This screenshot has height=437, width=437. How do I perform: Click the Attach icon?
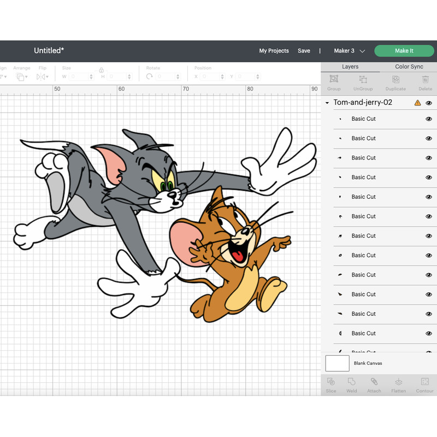click(x=374, y=385)
